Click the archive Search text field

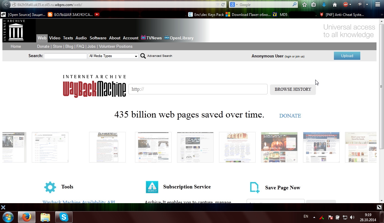65,56
